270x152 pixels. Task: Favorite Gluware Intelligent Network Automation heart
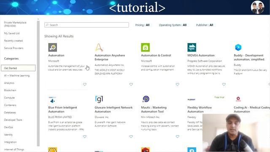[x=131, y=136]
